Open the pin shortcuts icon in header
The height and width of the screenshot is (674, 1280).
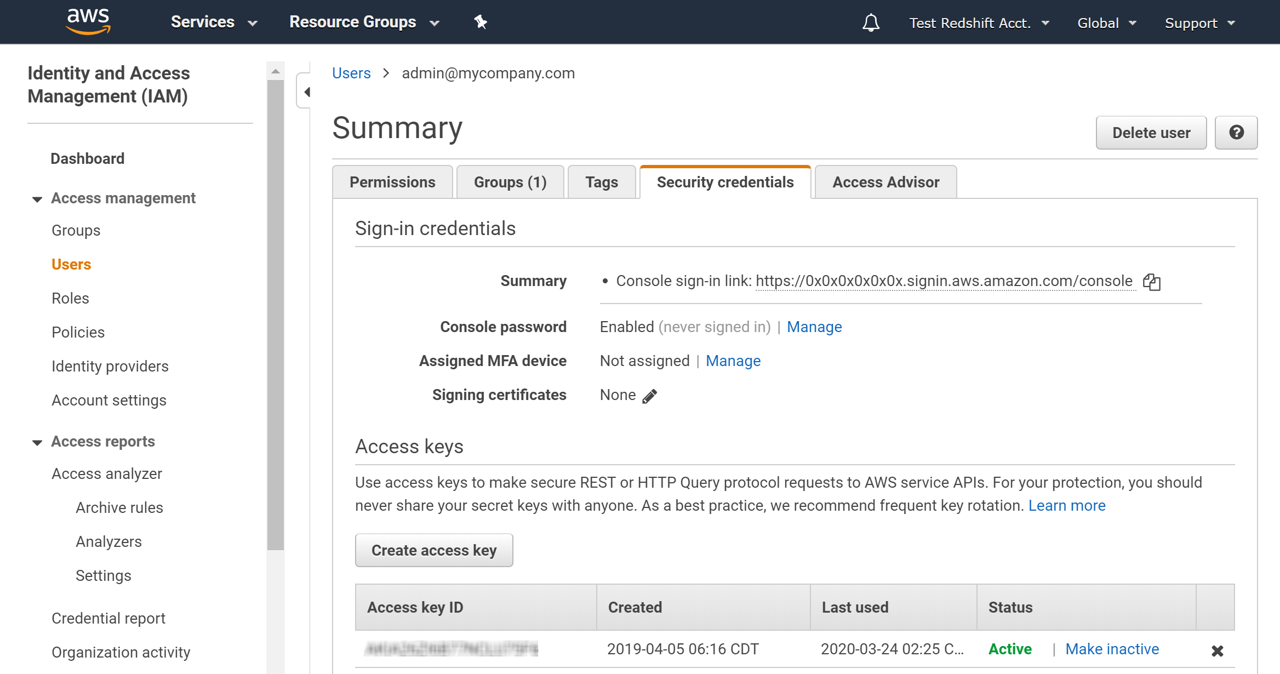click(481, 22)
